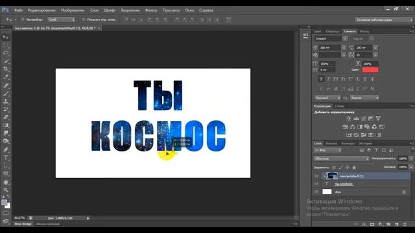Image resolution: width=415 pixels, height=233 pixels.
Task: Open the Изображение menu
Action: click(x=73, y=10)
